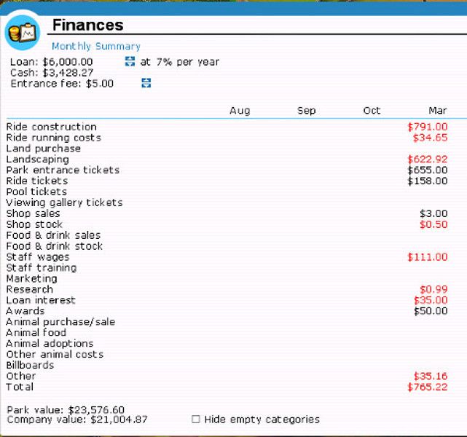This screenshot has width=467, height=437.
Task: Click the Viewing gallery tickets label
Action: 64,202
